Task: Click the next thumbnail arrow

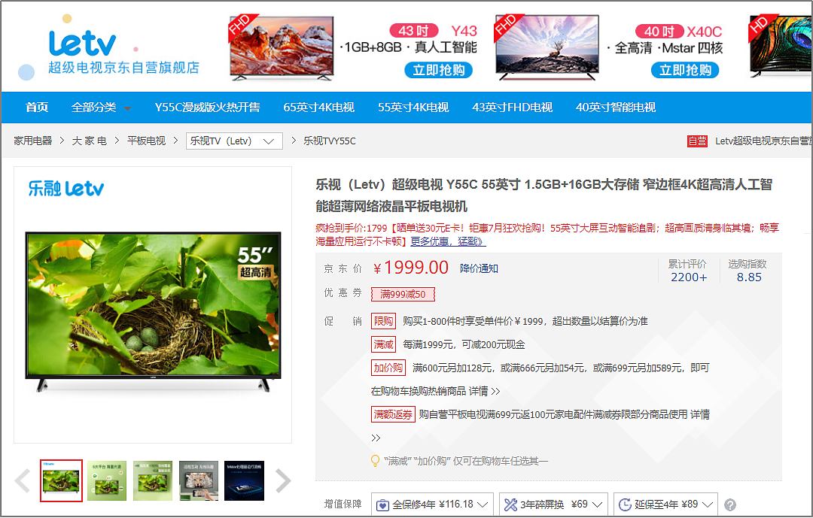Action: coord(282,480)
